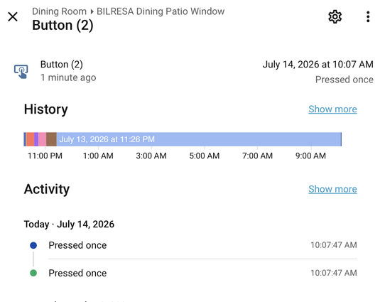Select purple segment in history bar

[36, 139]
